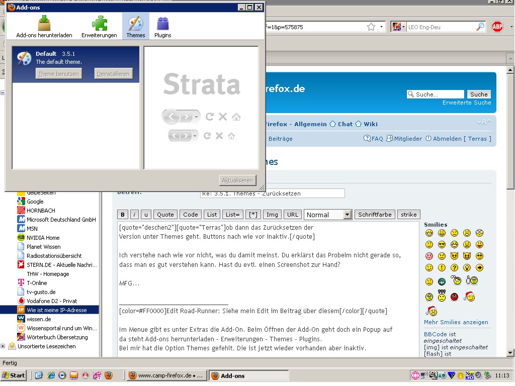Click the Aktualisieren button in Add-ons
This screenshot has height=386, width=515.
237,180
